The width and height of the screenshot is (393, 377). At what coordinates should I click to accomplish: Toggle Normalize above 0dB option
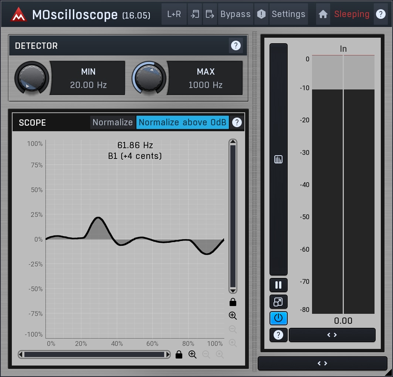coord(183,122)
